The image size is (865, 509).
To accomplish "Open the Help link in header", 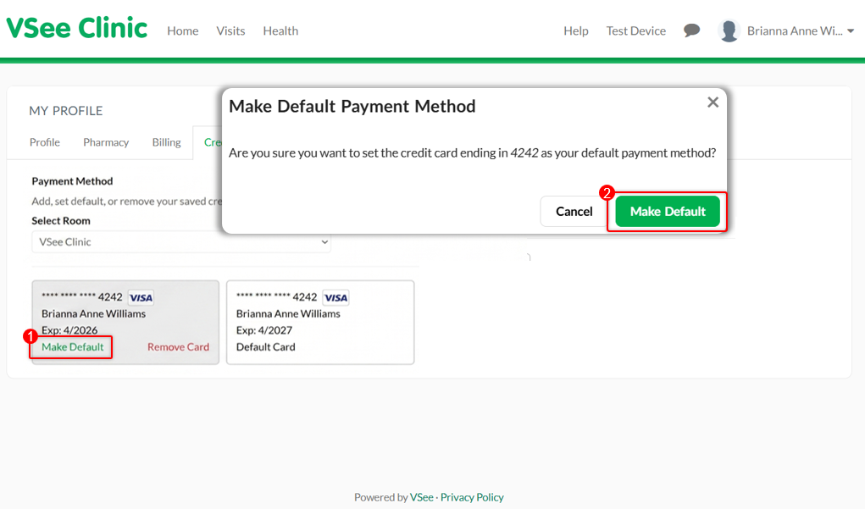I will pyautogui.click(x=576, y=30).
